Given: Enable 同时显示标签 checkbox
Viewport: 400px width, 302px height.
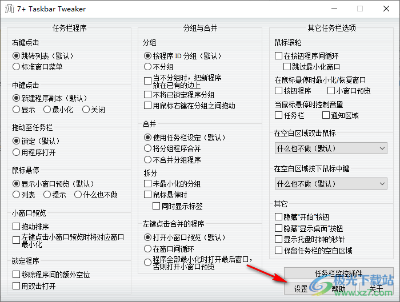Looking at the screenshot, I should click(x=156, y=206).
